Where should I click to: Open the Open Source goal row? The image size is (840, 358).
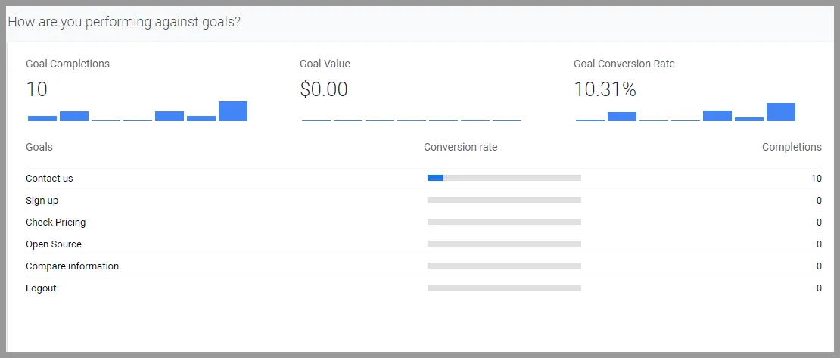pyautogui.click(x=423, y=244)
